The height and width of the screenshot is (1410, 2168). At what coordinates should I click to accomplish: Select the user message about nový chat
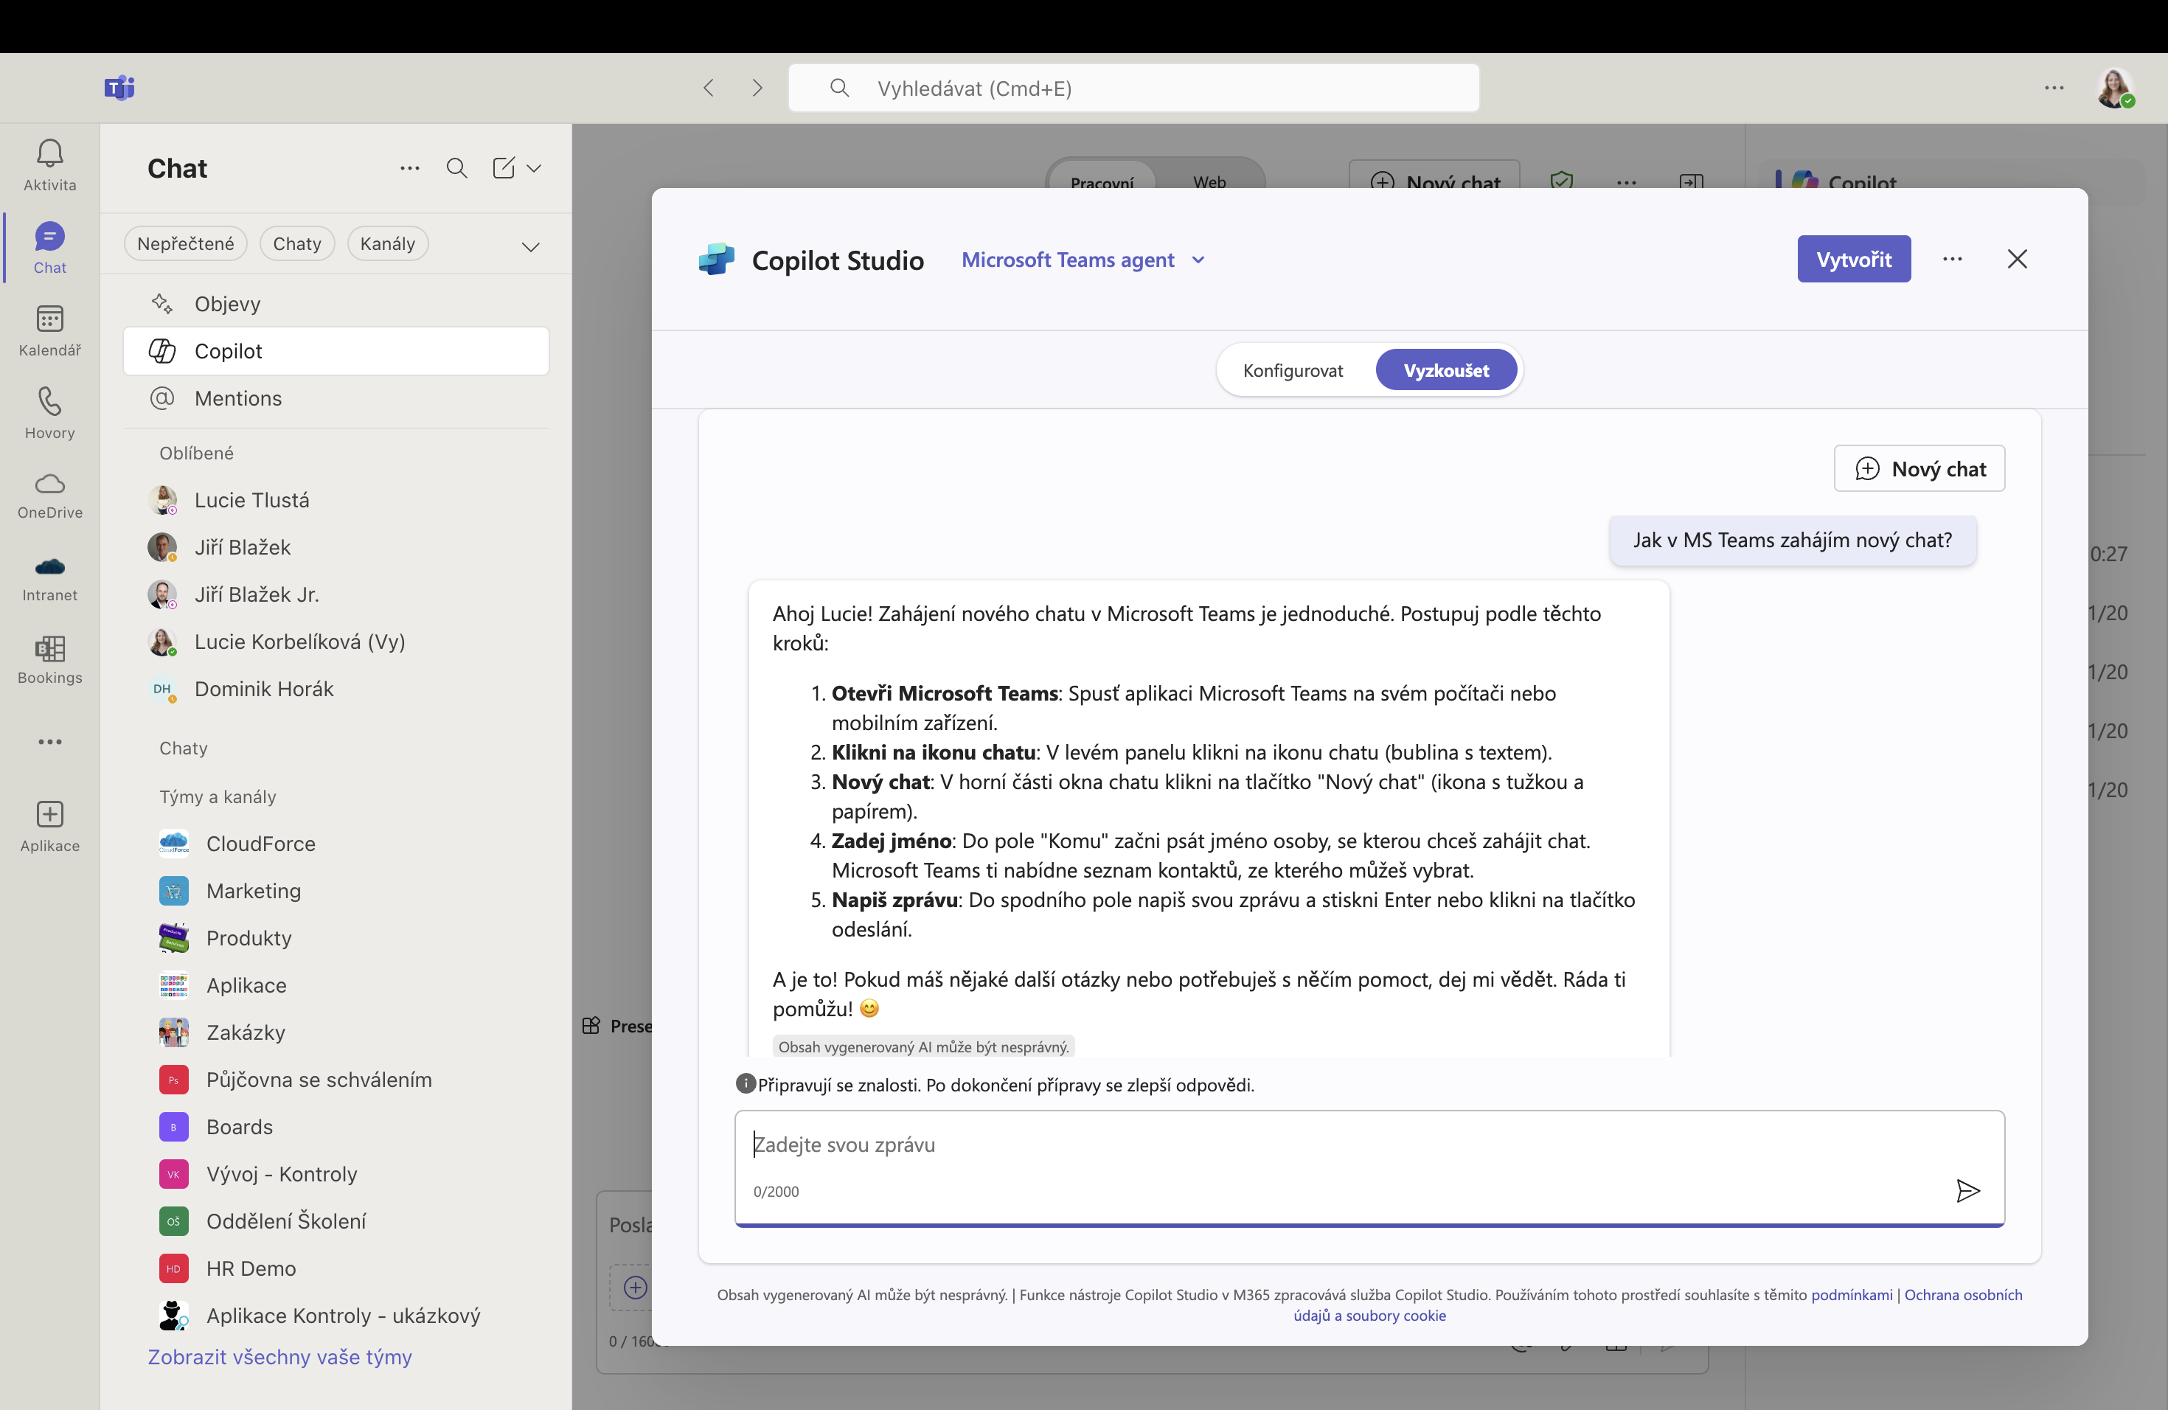tap(1792, 540)
